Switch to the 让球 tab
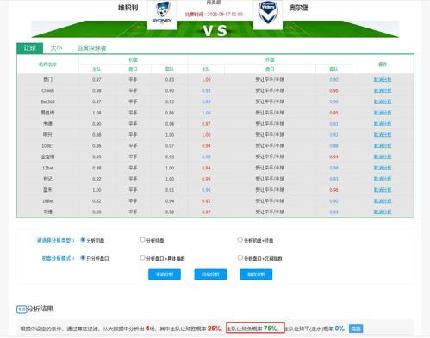The image size is (430, 338). [30, 48]
